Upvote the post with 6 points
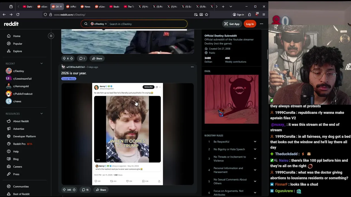This screenshot has height=197, width=351. (x=64, y=58)
